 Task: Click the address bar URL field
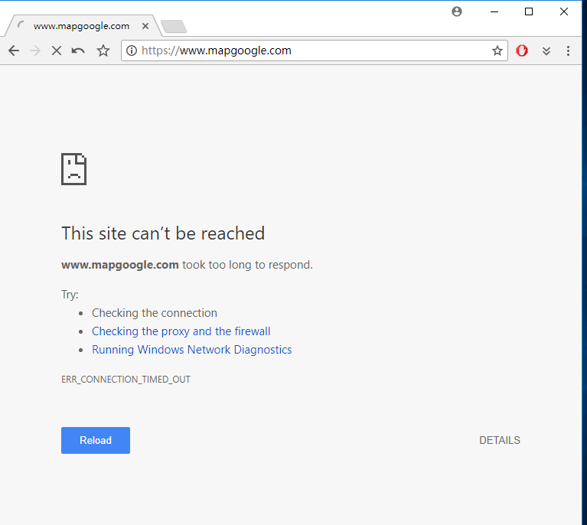(315, 51)
